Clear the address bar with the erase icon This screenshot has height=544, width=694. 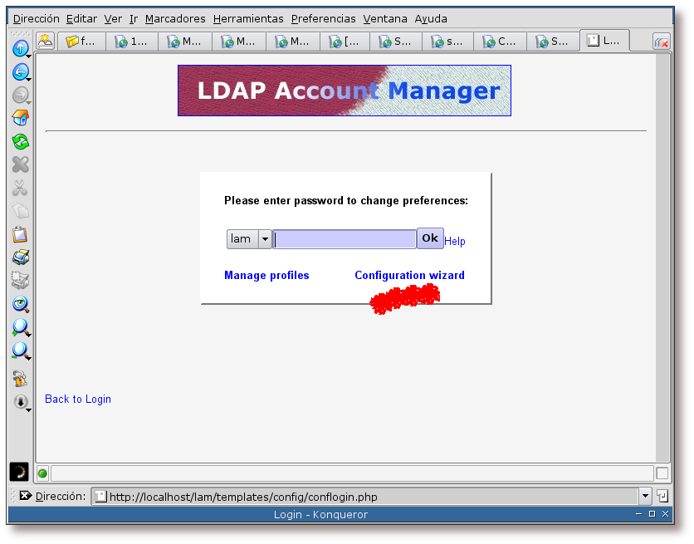point(25,496)
